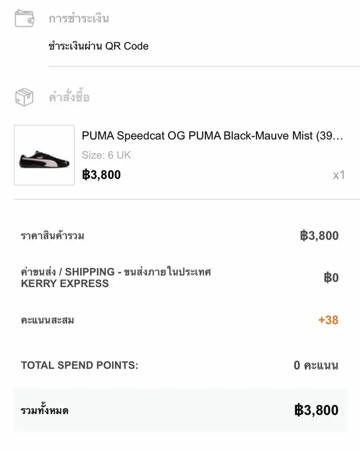This screenshot has width=360, height=450.
Task: Click the ฿3,800 grand total in รวมทั้งหมด row
Action: pyautogui.click(x=316, y=410)
